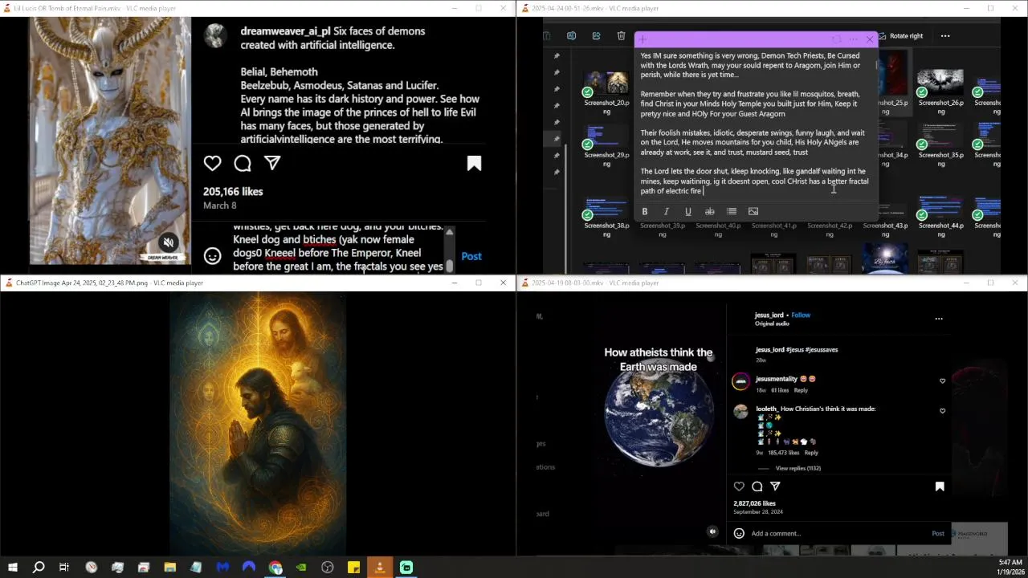Image resolution: width=1028 pixels, height=578 pixels.
Task: Open Task View on the taskbar
Action: (x=64, y=568)
